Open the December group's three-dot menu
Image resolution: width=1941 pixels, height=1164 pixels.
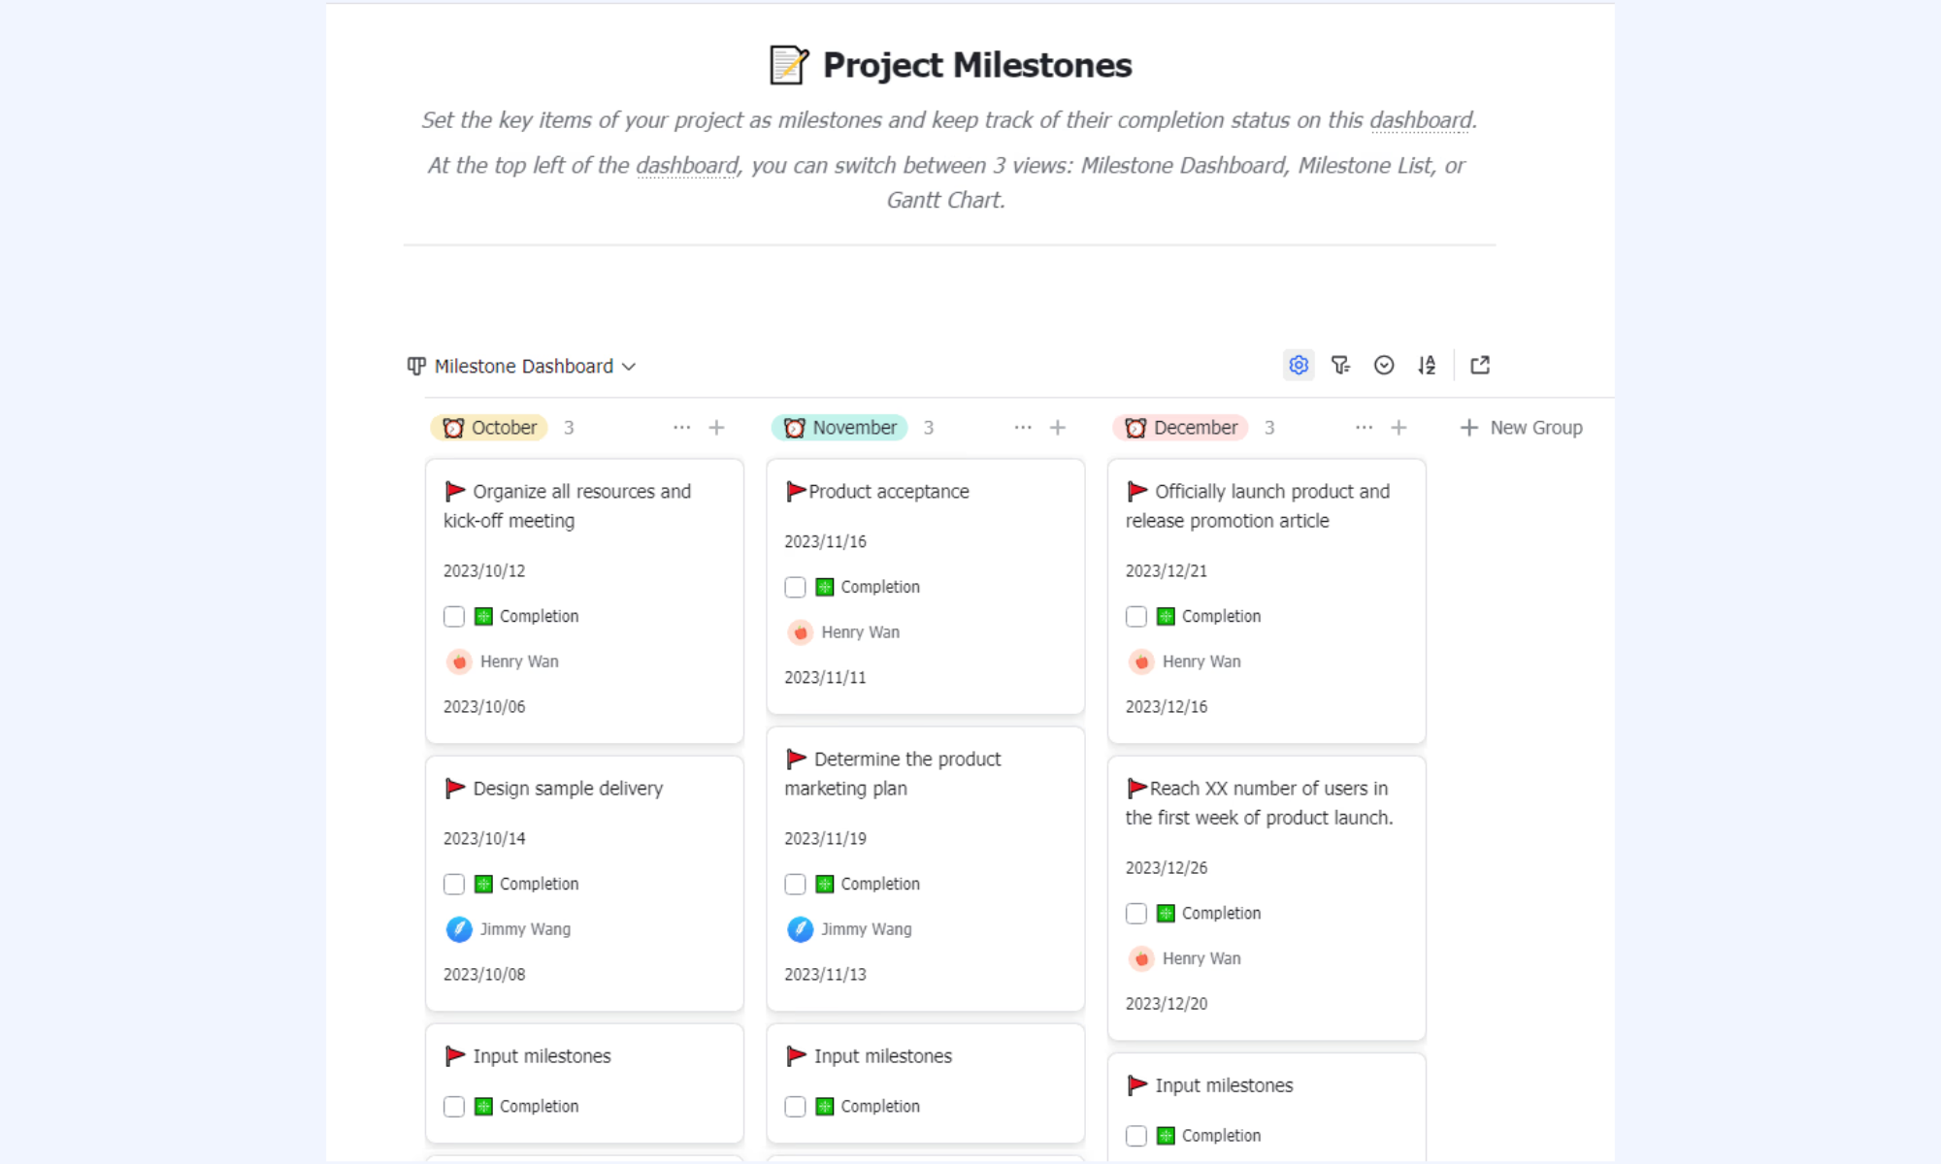tap(1364, 428)
